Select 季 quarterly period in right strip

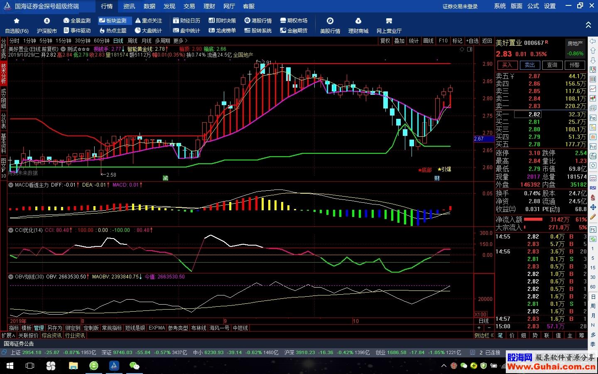pyautogui.click(x=593, y=344)
